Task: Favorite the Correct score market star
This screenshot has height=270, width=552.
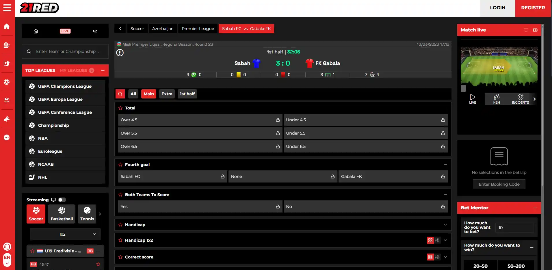Action: tap(120, 257)
